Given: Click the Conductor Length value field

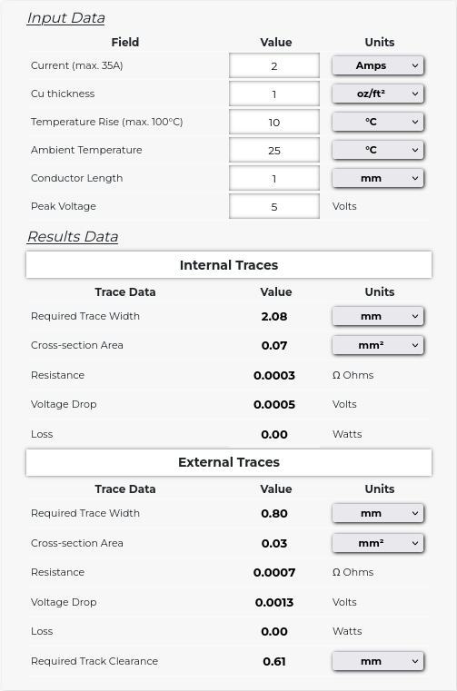Looking at the screenshot, I should pos(274,178).
